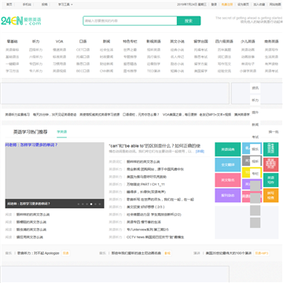Click the CNN新闻 link
The image size is (283, 283).
106,71
